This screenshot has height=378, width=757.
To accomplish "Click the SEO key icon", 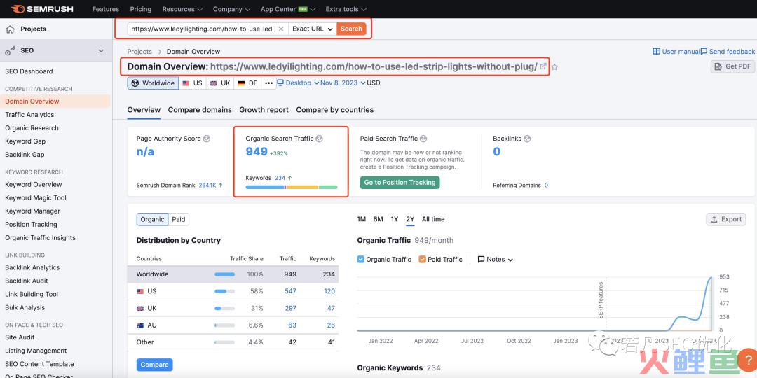I will tap(10, 50).
